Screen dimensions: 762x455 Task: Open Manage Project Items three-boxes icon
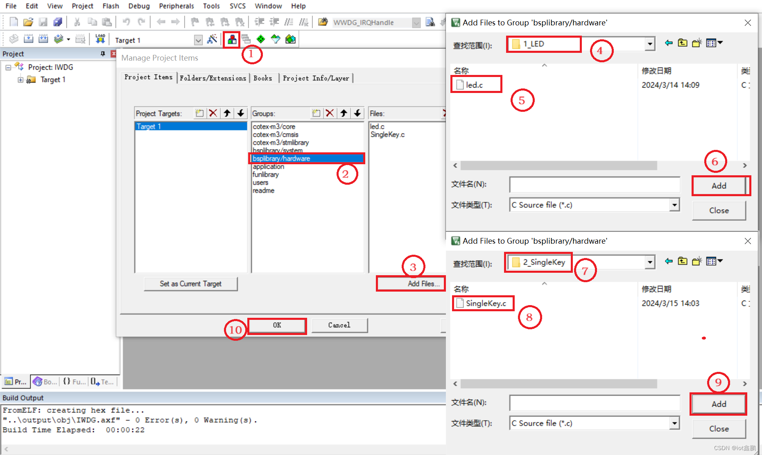(x=232, y=39)
